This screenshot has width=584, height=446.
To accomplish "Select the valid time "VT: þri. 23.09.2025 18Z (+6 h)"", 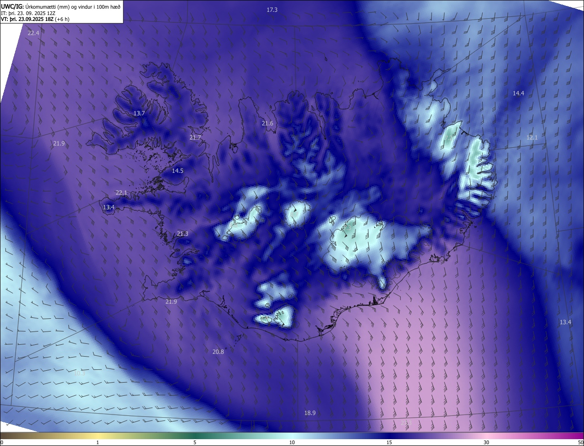I will tap(34, 19).
